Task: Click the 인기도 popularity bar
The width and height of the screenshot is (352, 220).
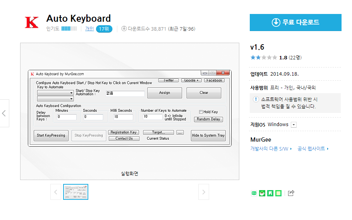Action: [x=69, y=29]
